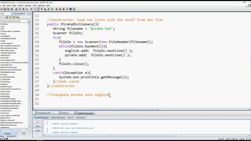
Task: Switch to the PirateSpeak.java file tab
Action: pos(43,113)
